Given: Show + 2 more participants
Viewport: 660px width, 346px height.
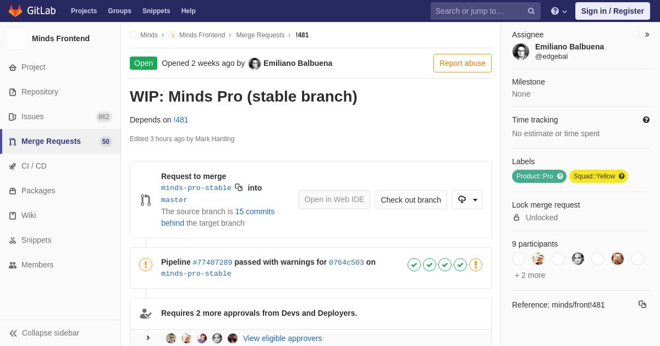Looking at the screenshot, I should 530,275.
